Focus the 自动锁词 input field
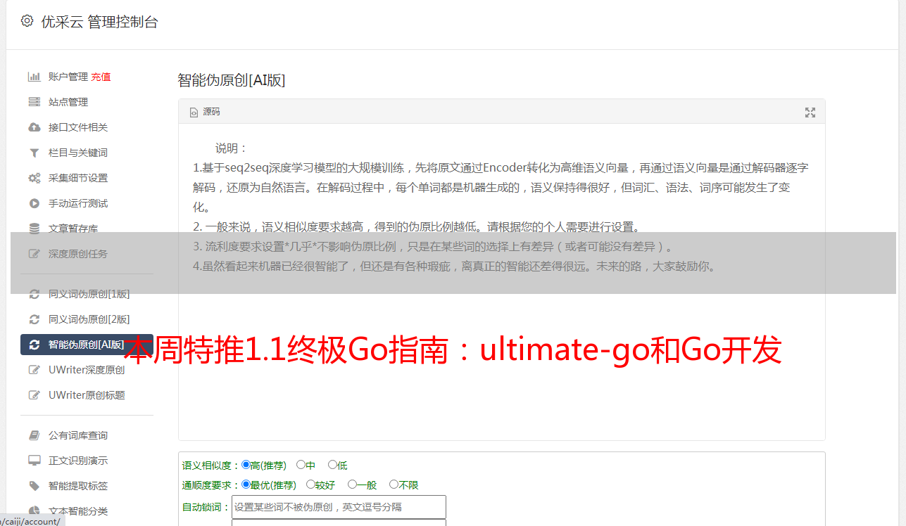 point(339,507)
